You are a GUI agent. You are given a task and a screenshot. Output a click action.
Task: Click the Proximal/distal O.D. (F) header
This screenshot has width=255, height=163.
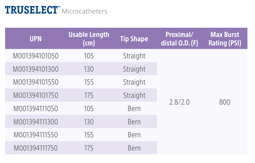tap(179, 39)
